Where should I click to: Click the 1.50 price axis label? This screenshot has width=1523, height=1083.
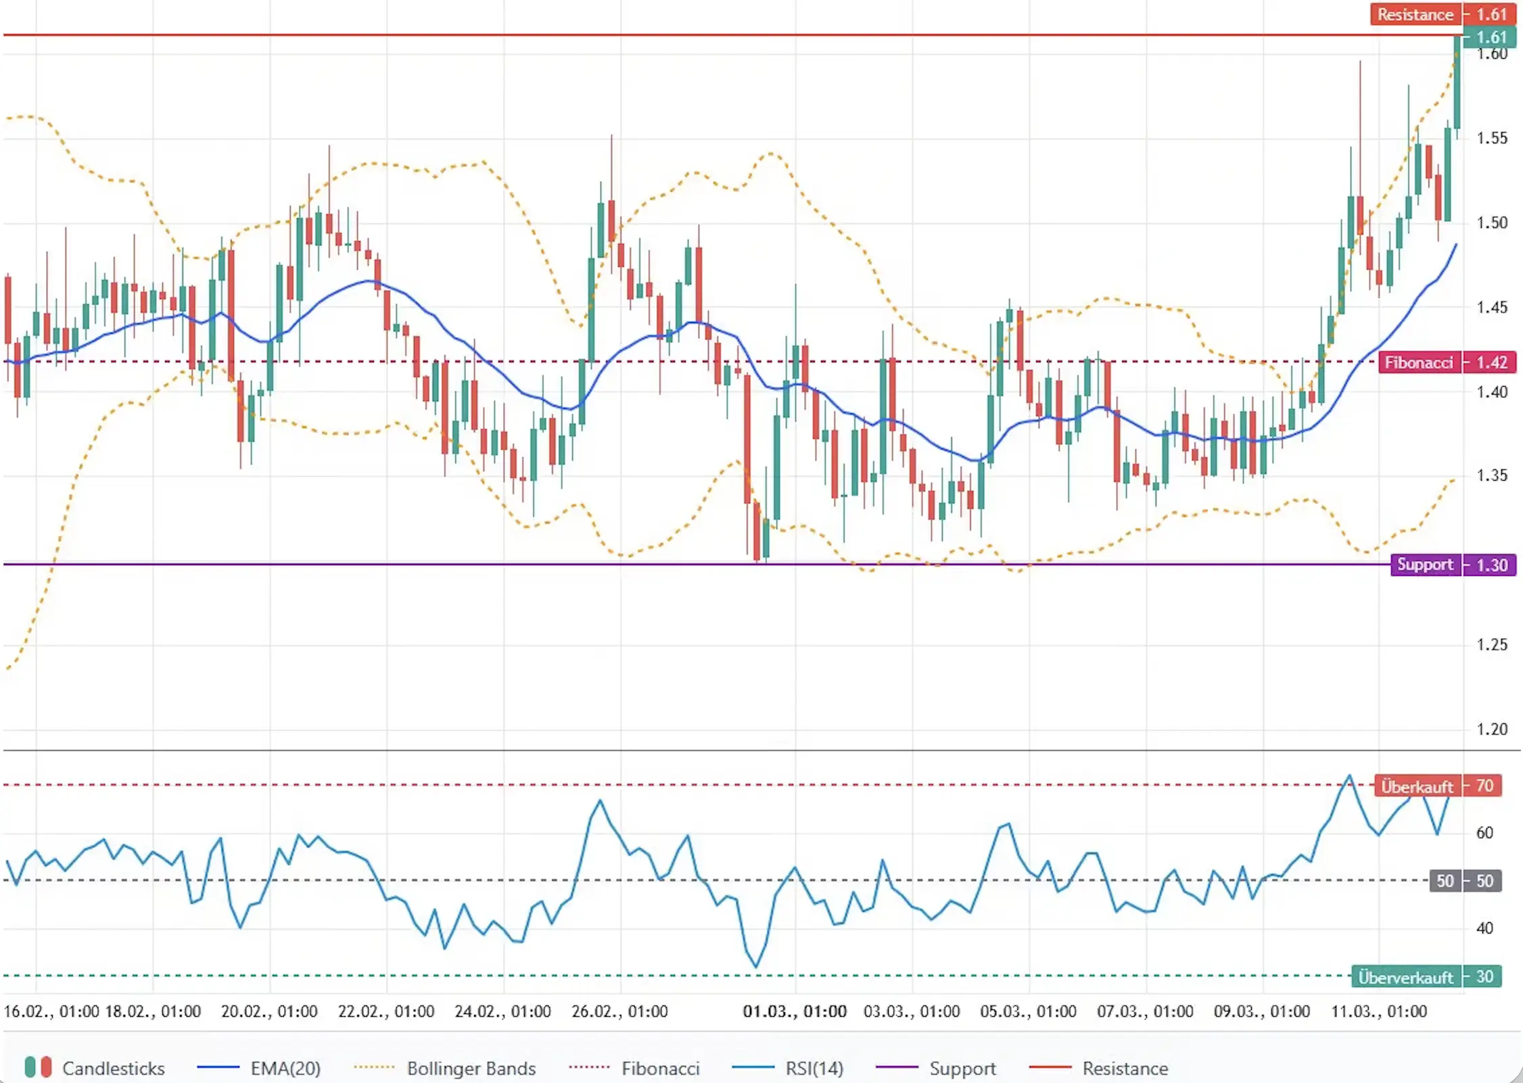1491,223
